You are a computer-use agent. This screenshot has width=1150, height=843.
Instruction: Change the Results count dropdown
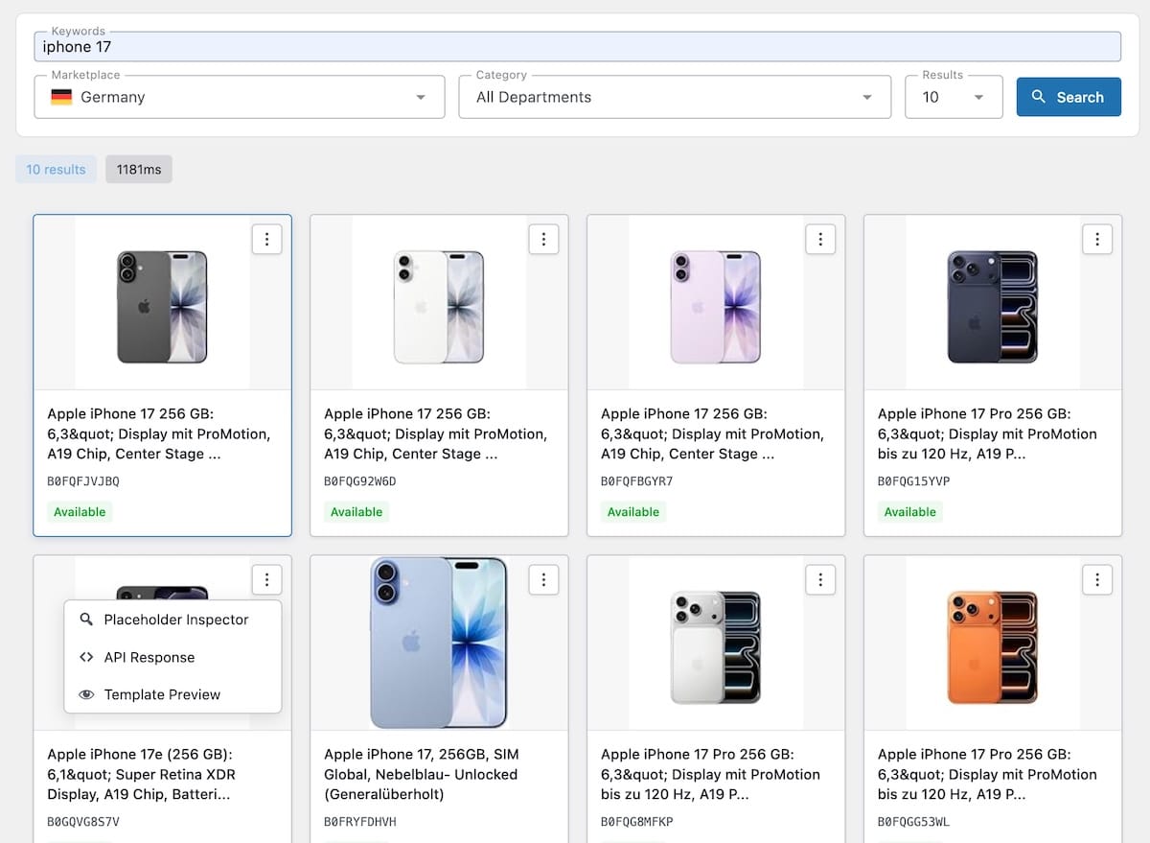954,97
